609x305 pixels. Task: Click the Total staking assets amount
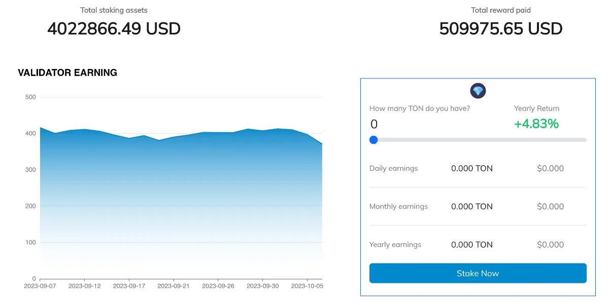click(x=114, y=28)
